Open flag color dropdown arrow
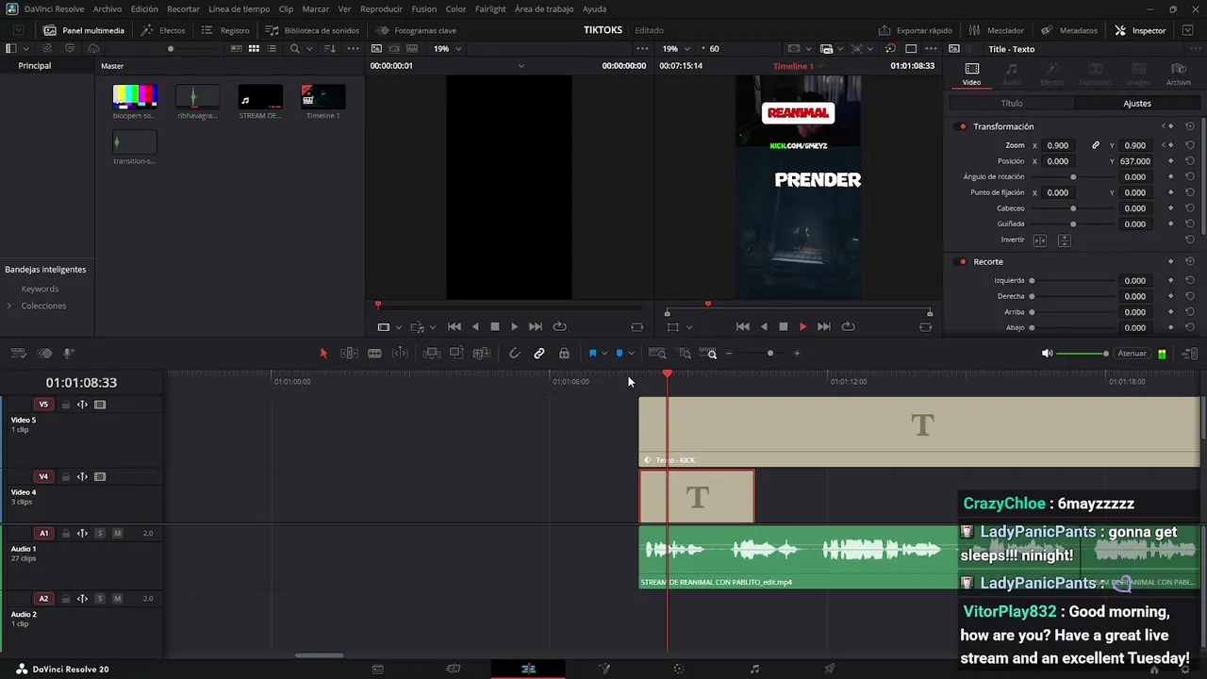The height and width of the screenshot is (679, 1207). click(x=604, y=354)
